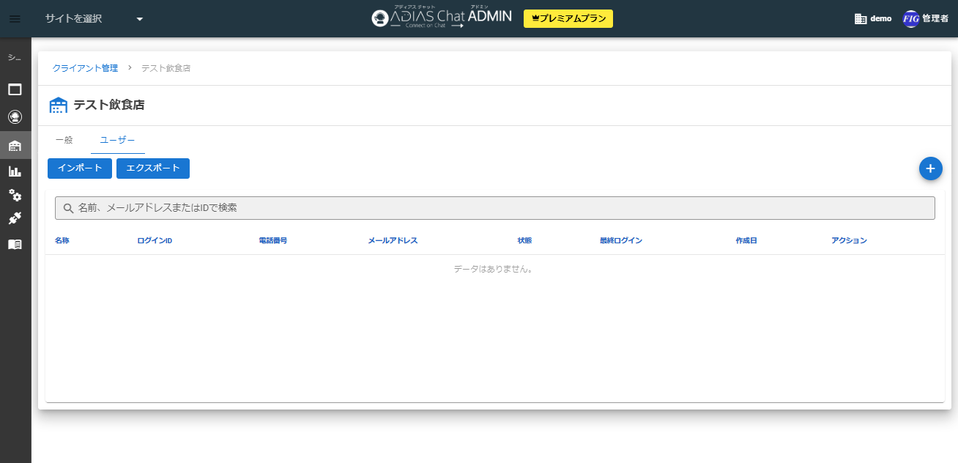Screen dimensions: 958x463
Task: Open the gears settings icon in sidebar
Action: pos(15,195)
